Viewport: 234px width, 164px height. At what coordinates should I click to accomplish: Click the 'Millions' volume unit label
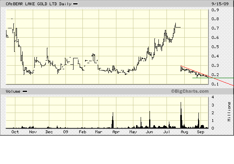229,111
